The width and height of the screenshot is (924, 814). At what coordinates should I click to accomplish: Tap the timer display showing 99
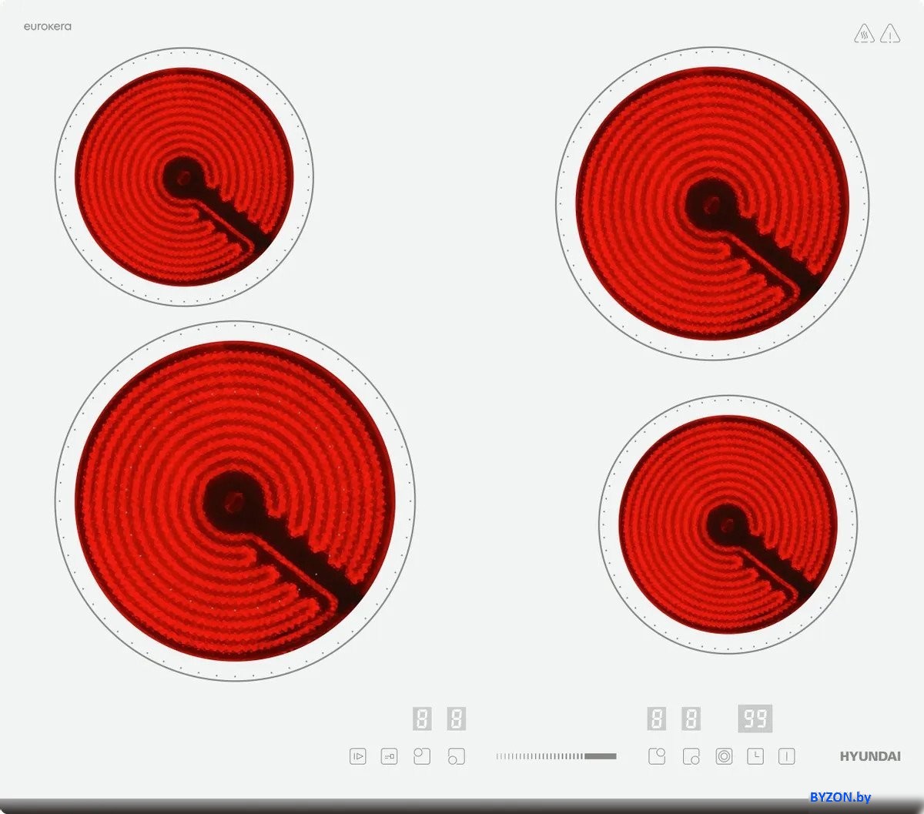tap(755, 719)
